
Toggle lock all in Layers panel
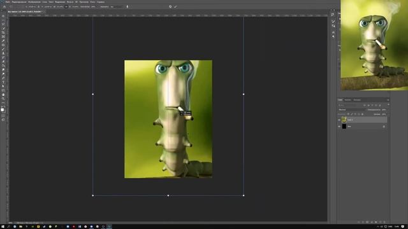pyautogui.click(x=363, y=114)
